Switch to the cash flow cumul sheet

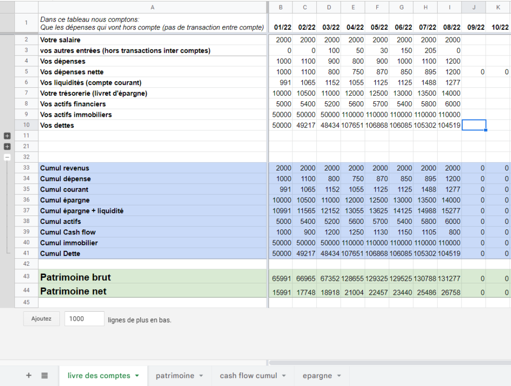pos(250,376)
